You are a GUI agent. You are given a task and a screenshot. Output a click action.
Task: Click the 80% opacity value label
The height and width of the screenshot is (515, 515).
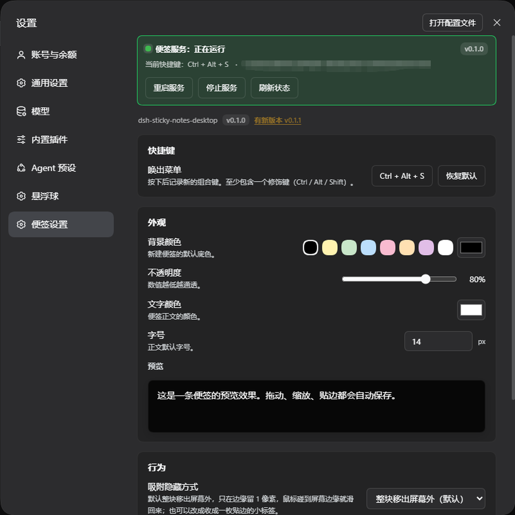click(477, 279)
